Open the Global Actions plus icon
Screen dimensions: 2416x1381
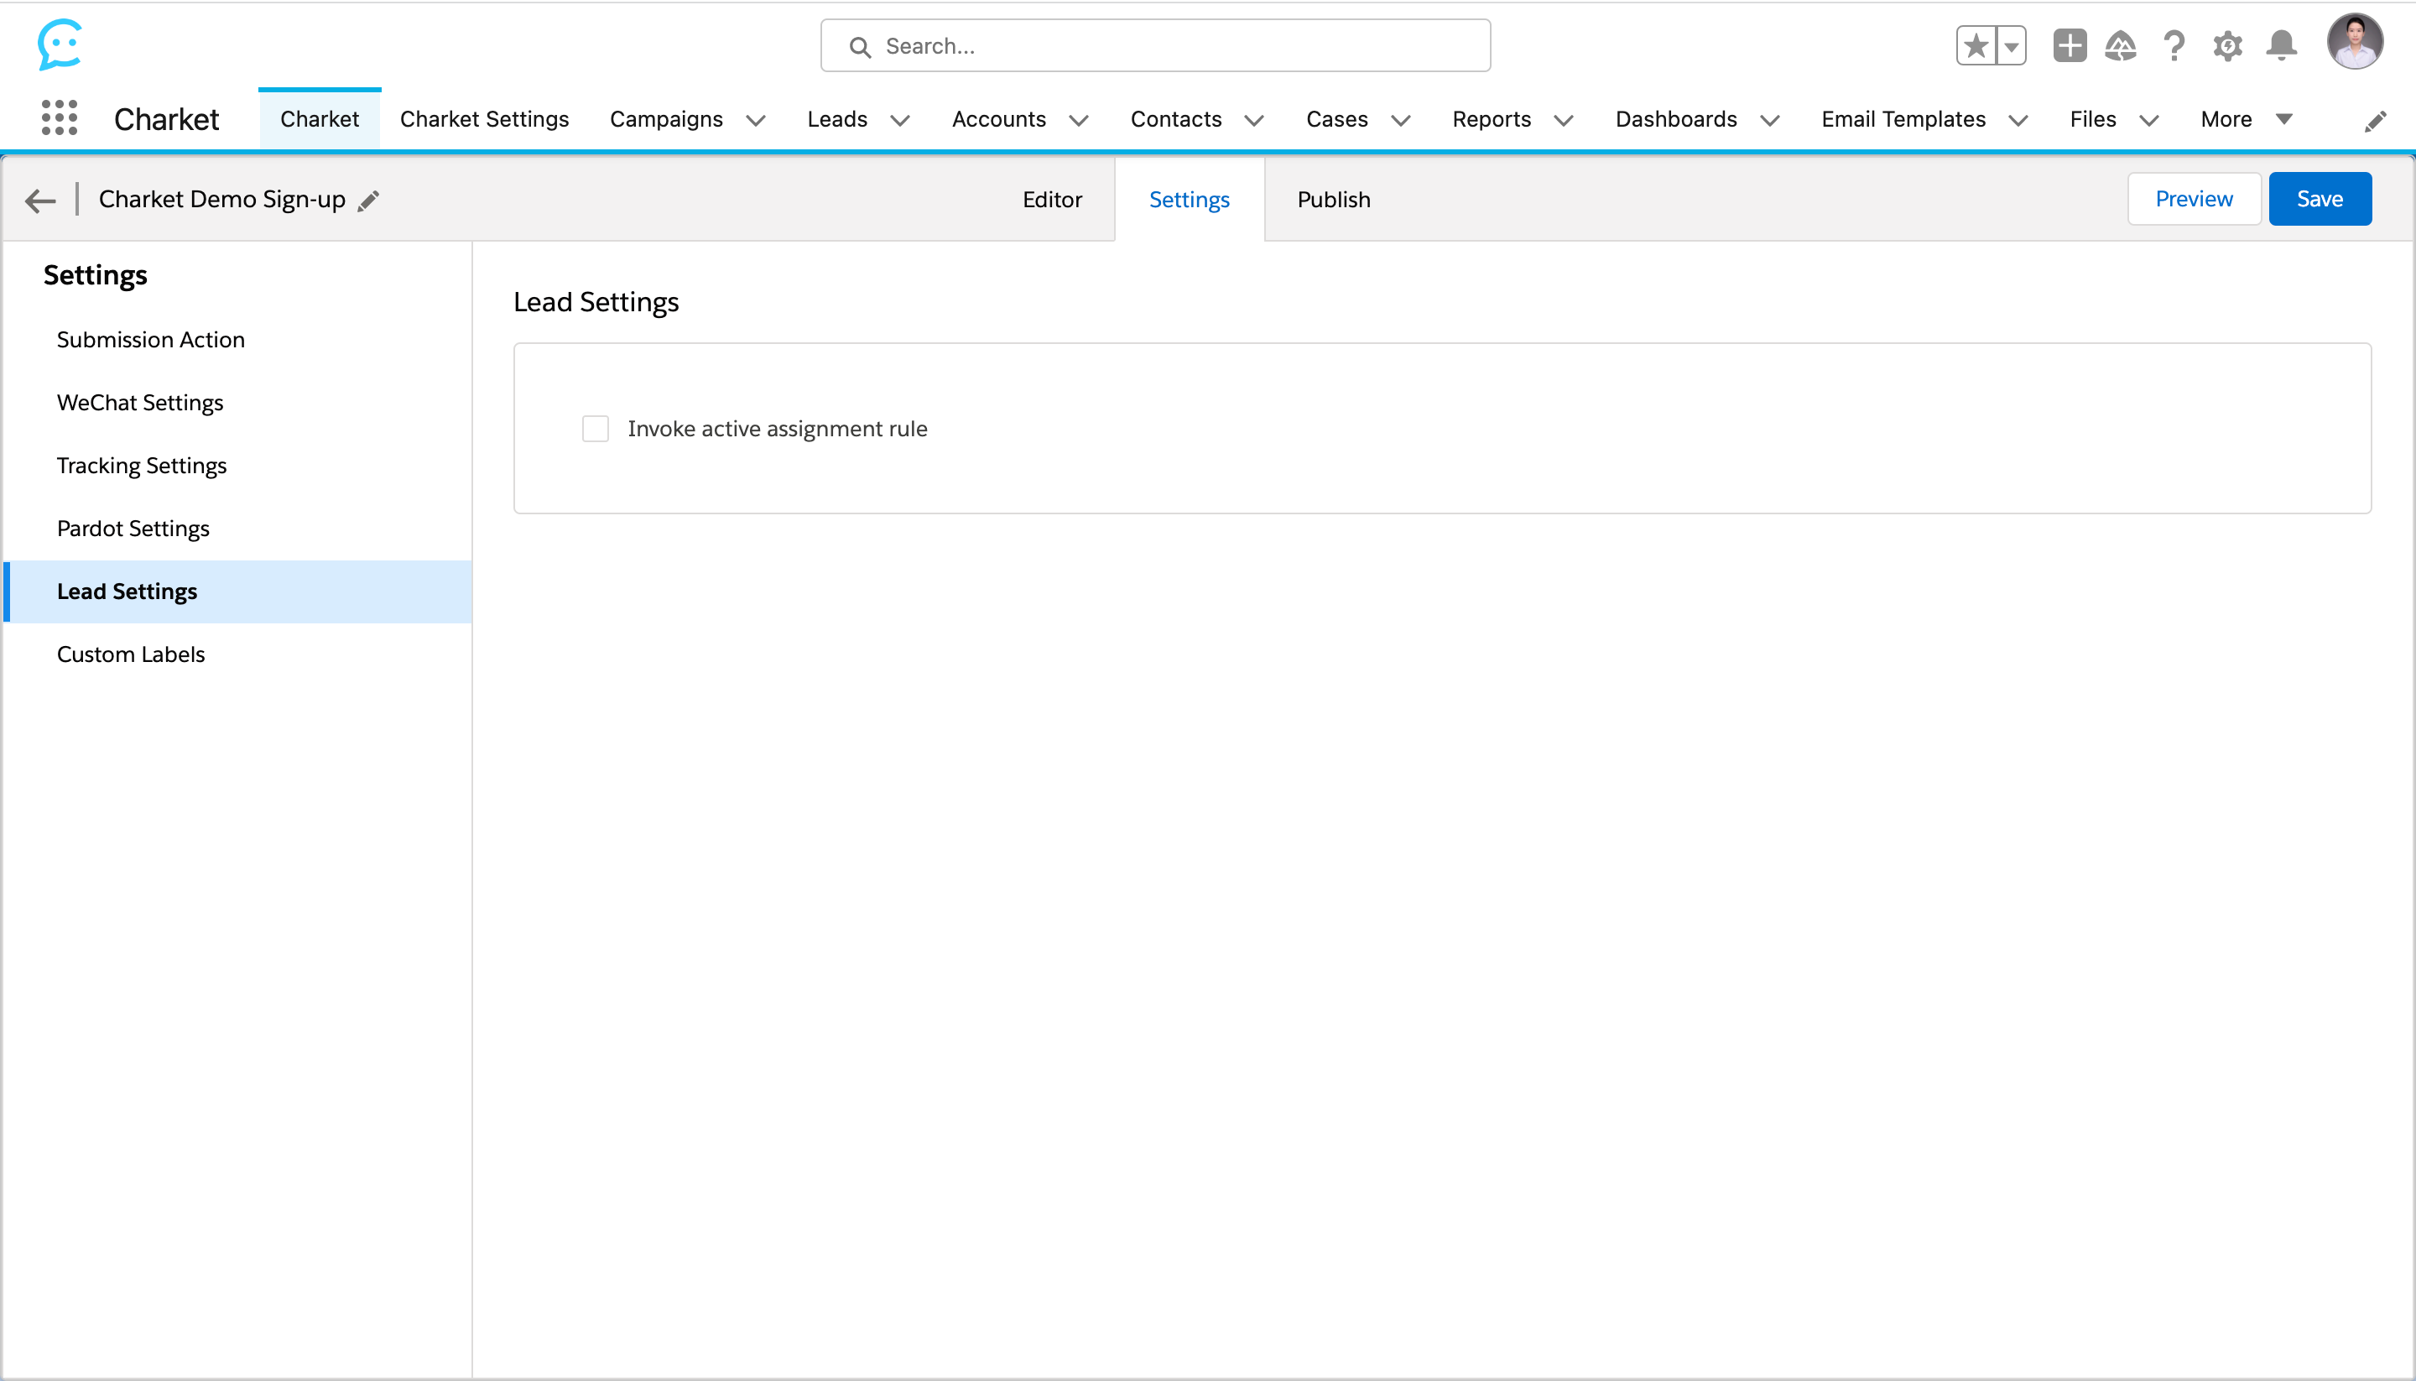click(2070, 45)
